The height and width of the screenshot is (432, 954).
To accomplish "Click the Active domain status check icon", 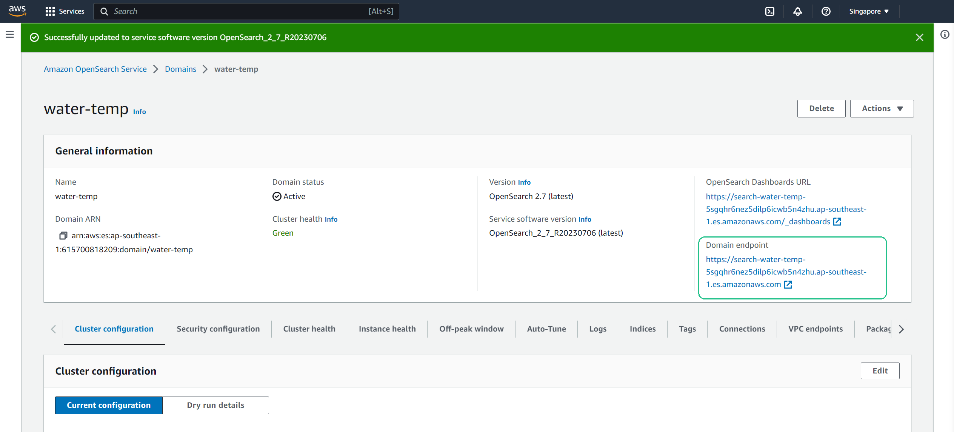I will click(277, 196).
